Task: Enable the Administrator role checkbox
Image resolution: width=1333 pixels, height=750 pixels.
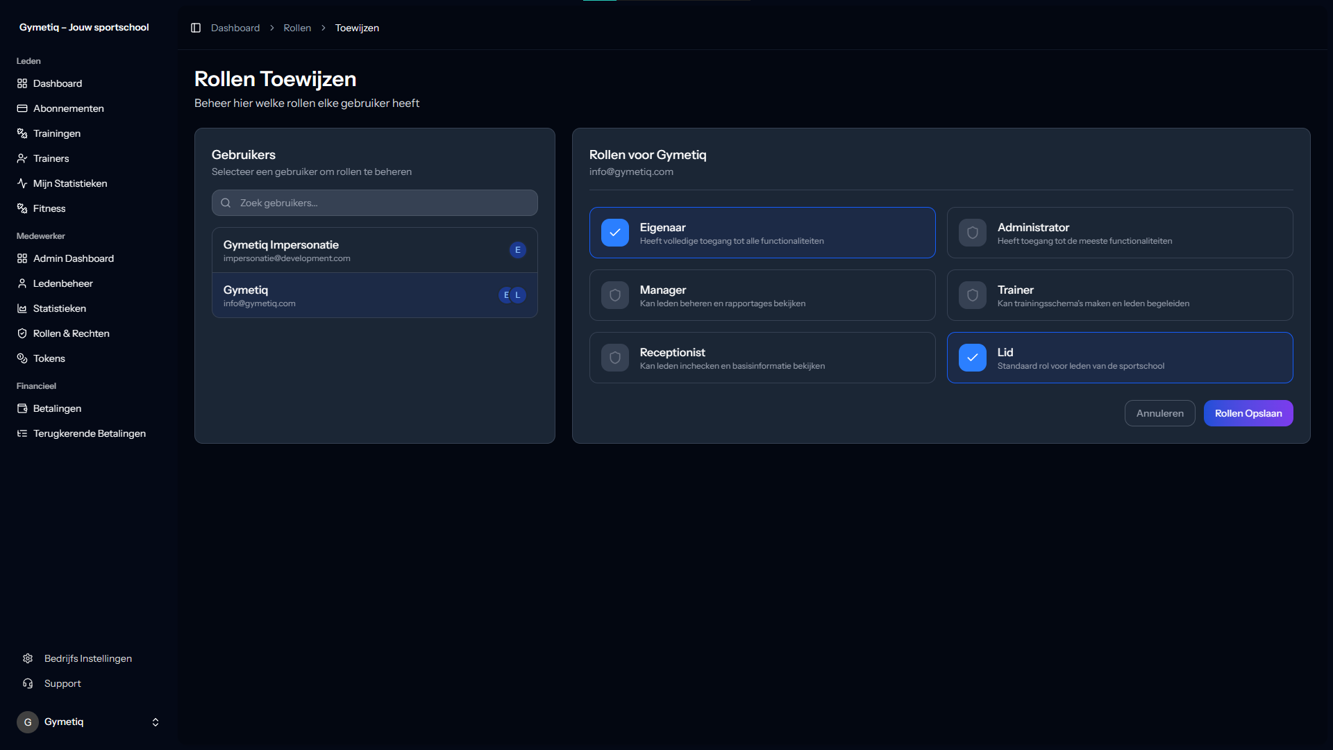Action: point(973,233)
